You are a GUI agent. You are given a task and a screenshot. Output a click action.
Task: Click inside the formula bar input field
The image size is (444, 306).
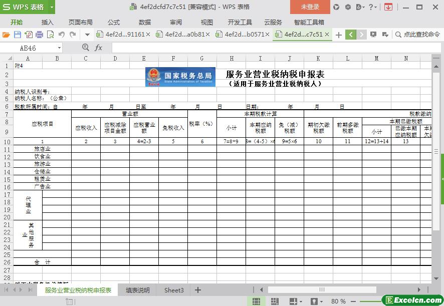pyautogui.click(x=271, y=48)
